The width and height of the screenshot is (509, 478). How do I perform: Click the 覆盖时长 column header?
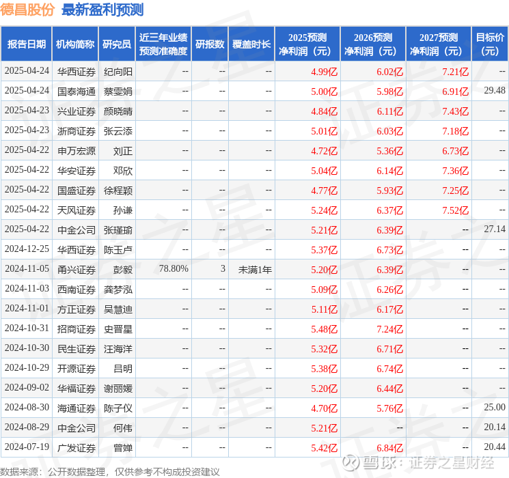click(x=251, y=44)
